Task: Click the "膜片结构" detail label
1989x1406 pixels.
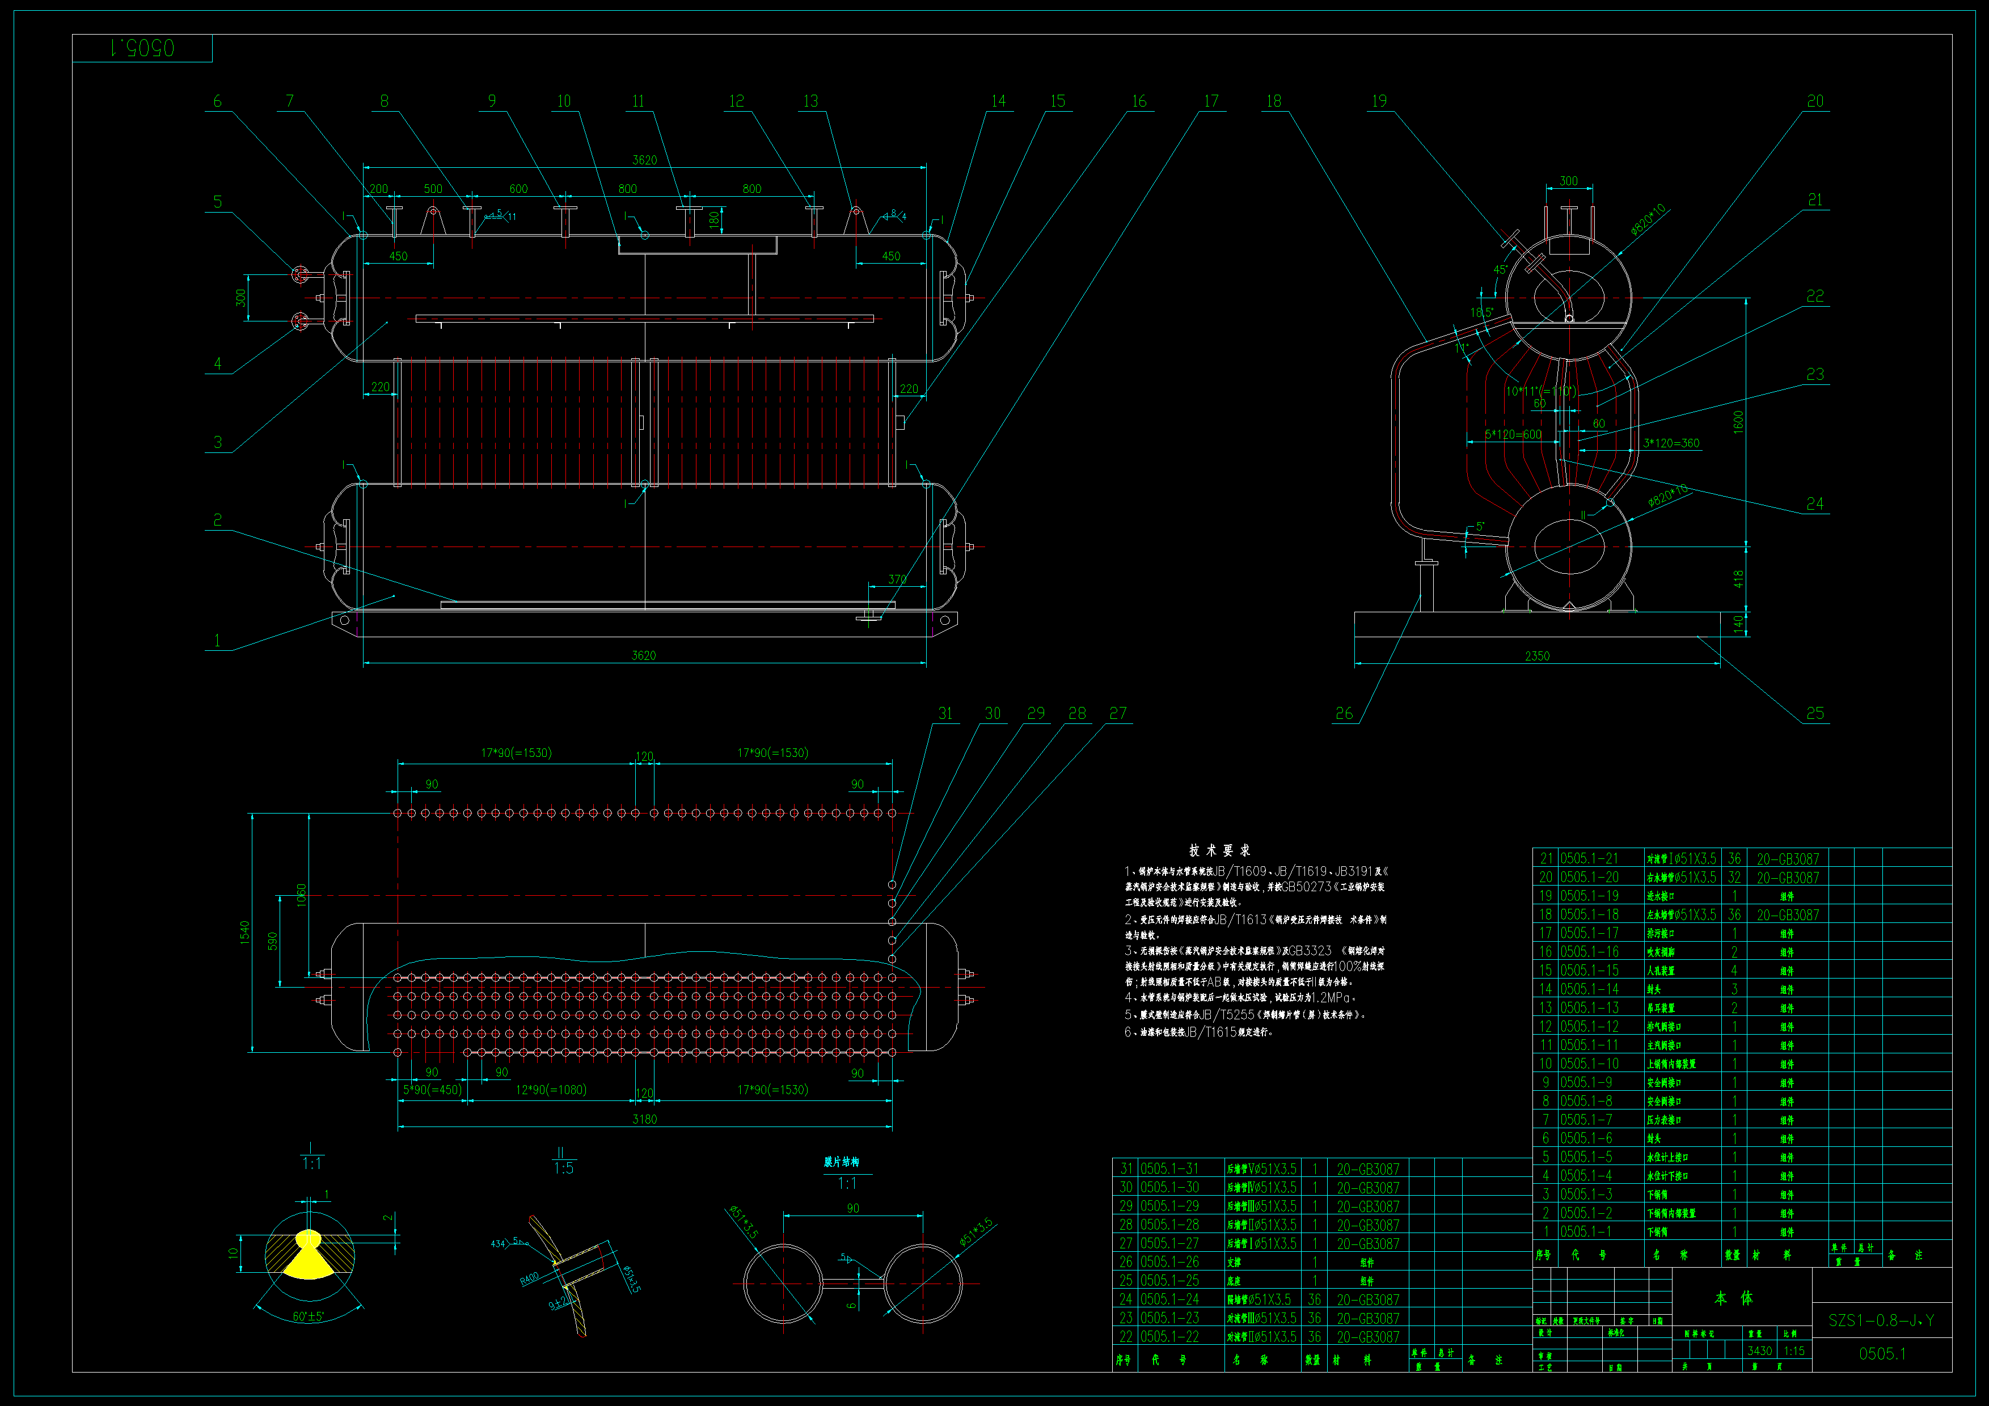Action: point(841,1162)
